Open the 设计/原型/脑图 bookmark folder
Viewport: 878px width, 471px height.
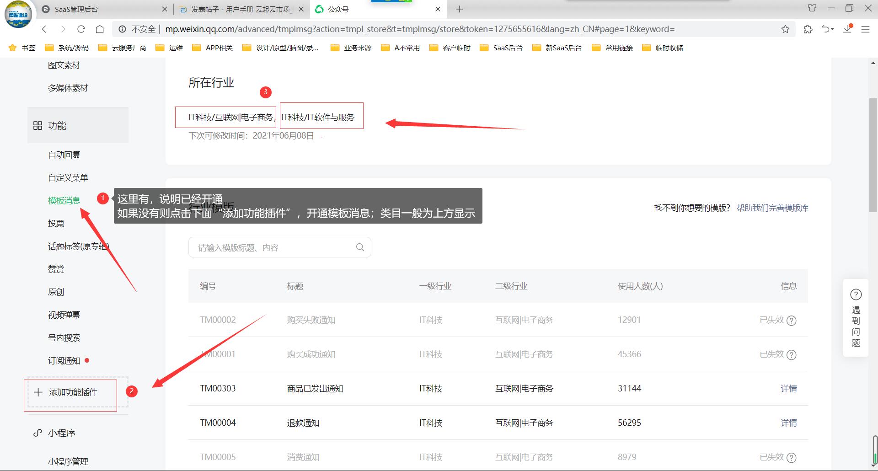click(x=280, y=48)
